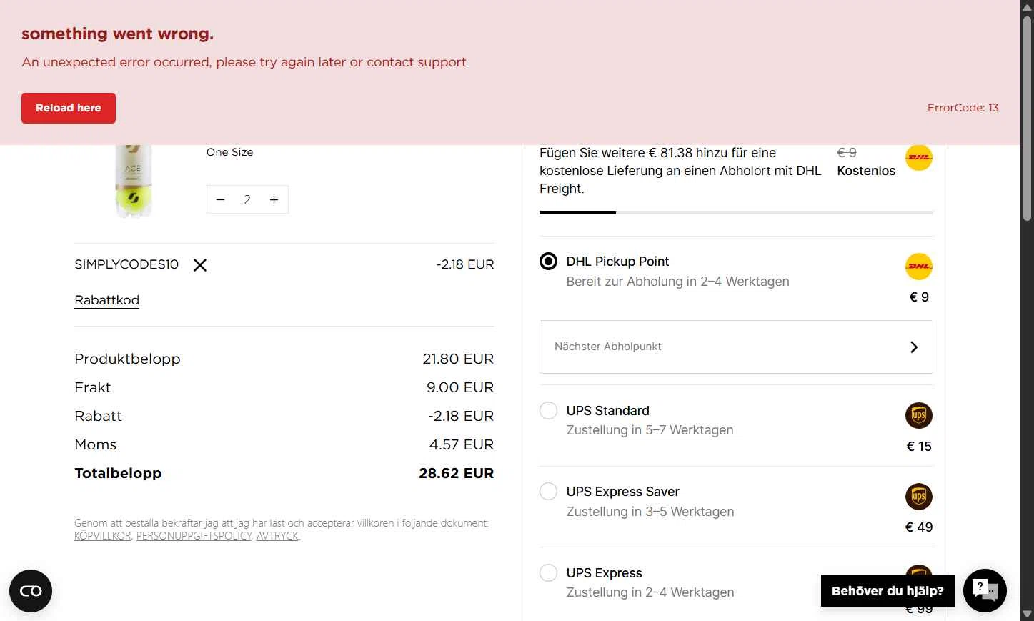Open the KÖPVILLKOR terms link
The image size is (1034, 621).
pos(102,536)
